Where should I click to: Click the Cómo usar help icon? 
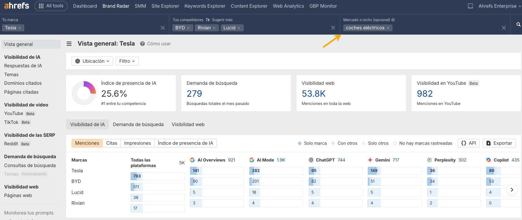[142, 44]
